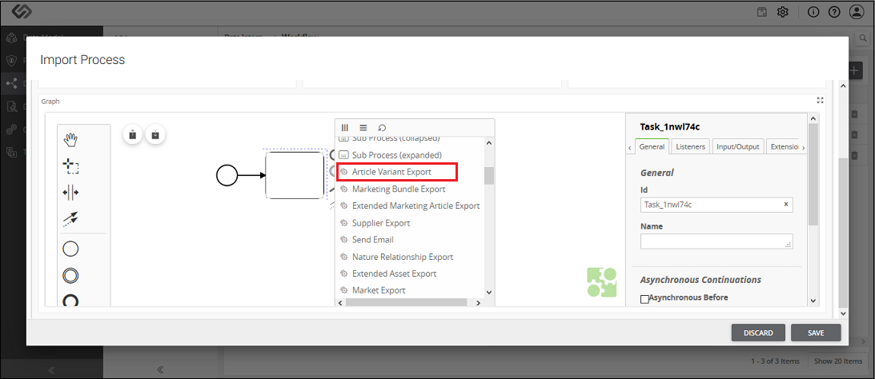Click the application logo at top left
This screenshot has width=875, height=379.
[21, 12]
